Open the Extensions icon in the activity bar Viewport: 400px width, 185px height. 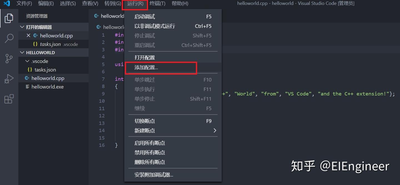(9, 99)
